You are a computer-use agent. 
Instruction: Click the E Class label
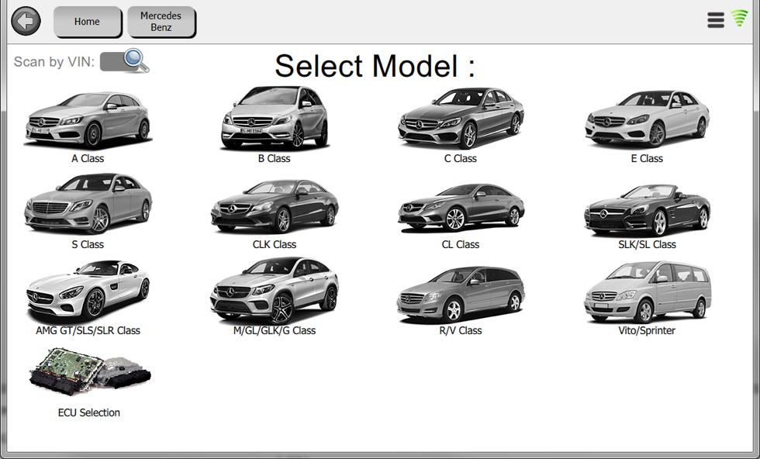pyautogui.click(x=647, y=158)
